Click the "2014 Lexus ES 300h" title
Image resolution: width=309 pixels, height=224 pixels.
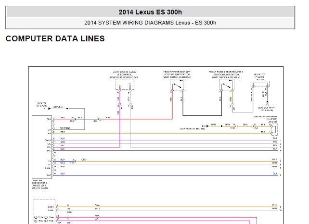click(x=150, y=12)
